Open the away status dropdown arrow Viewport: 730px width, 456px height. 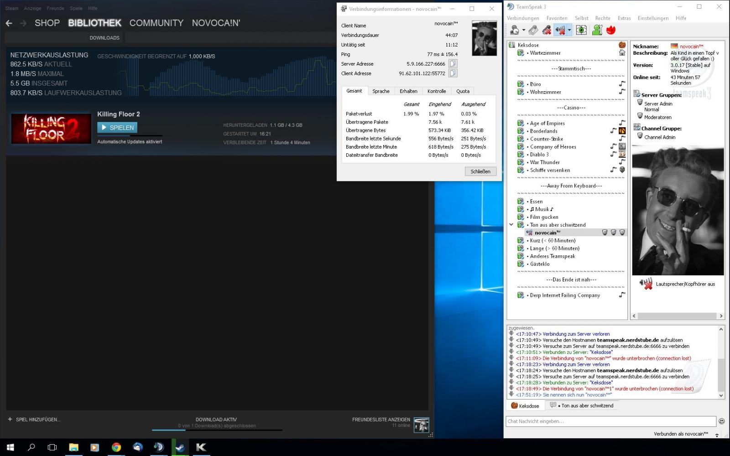523,31
